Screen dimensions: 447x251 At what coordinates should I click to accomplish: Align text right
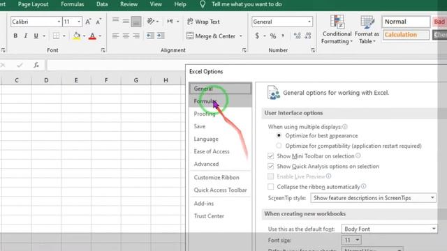136,36
